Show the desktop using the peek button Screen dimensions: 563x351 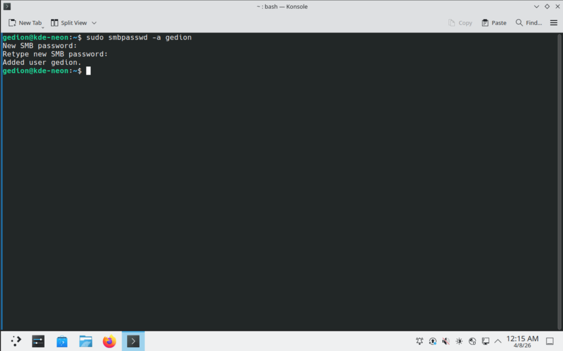coord(550,341)
